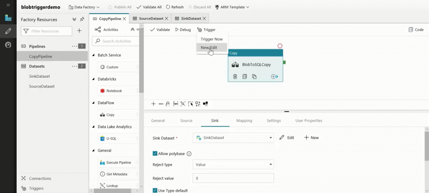
Task: Open the Data Factory dropdown
Action: (84, 7)
